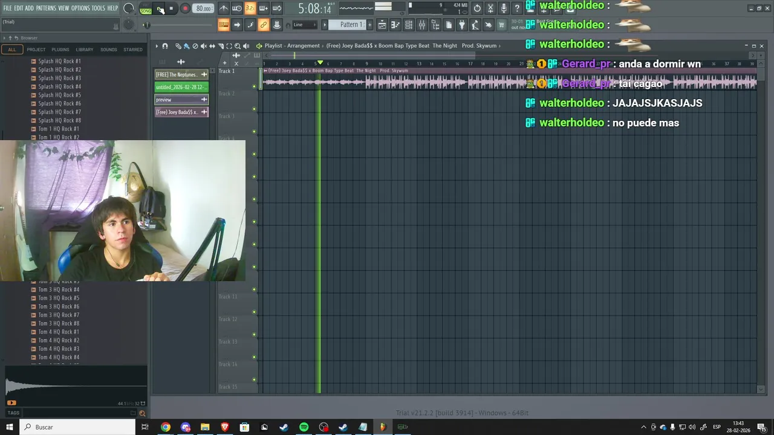Viewport: 774px width, 435px height.
Task: Select the Slice tool in playlist
Action: [x=221, y=46]
